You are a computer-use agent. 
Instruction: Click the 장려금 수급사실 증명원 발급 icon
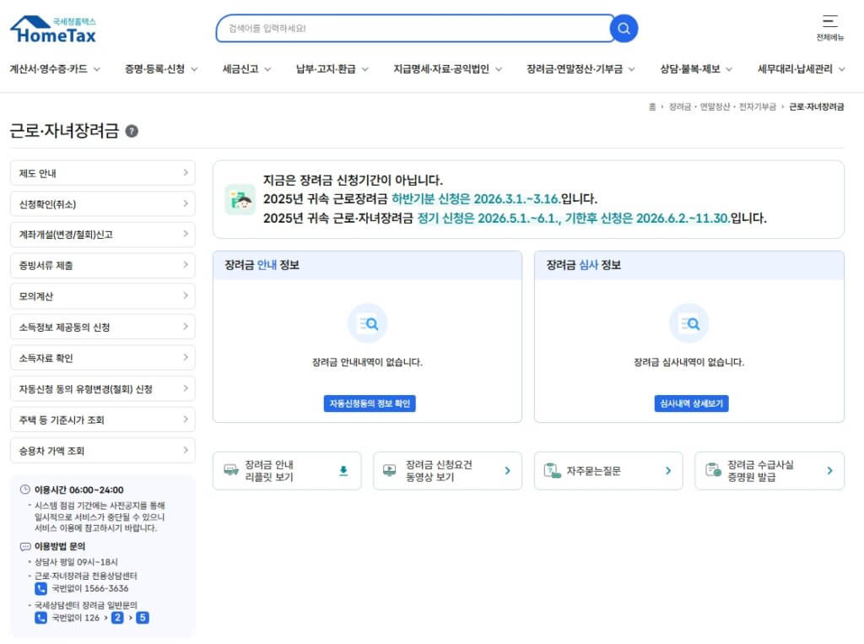(x=713, y=471)
